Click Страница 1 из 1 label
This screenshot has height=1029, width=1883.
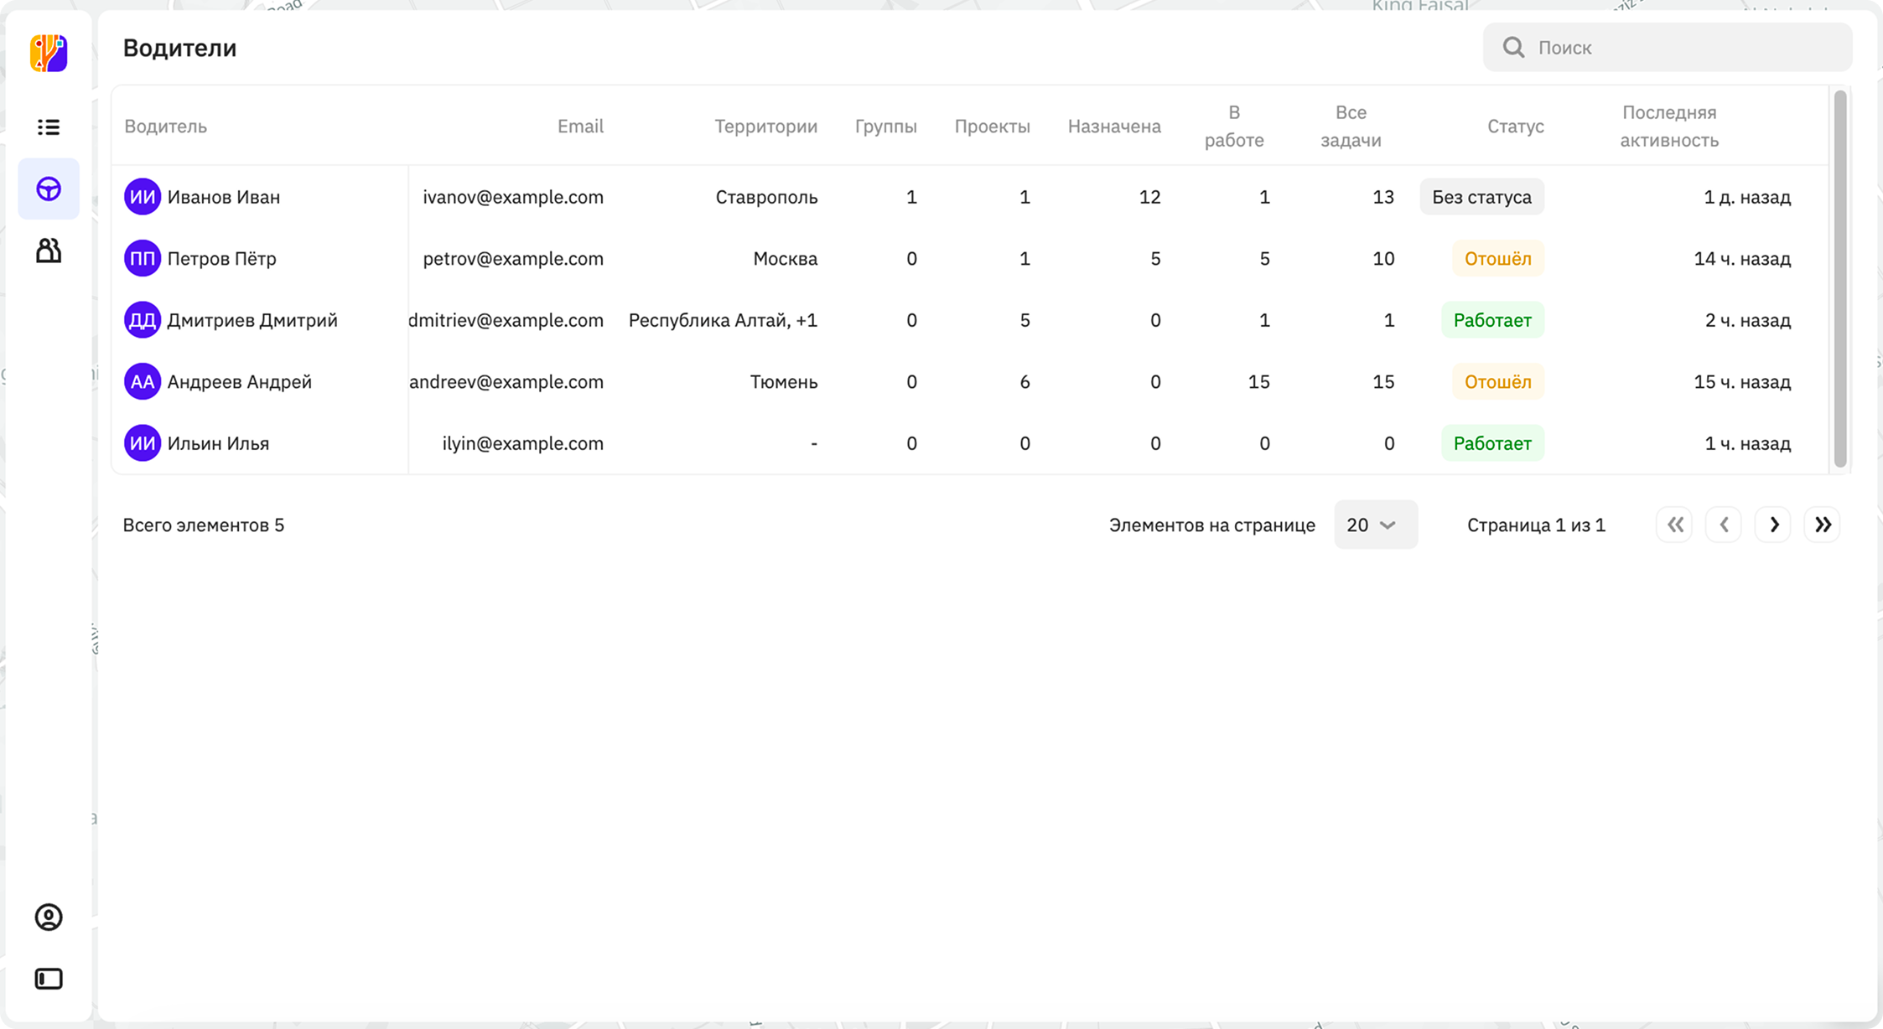[x=1536, y=525]
